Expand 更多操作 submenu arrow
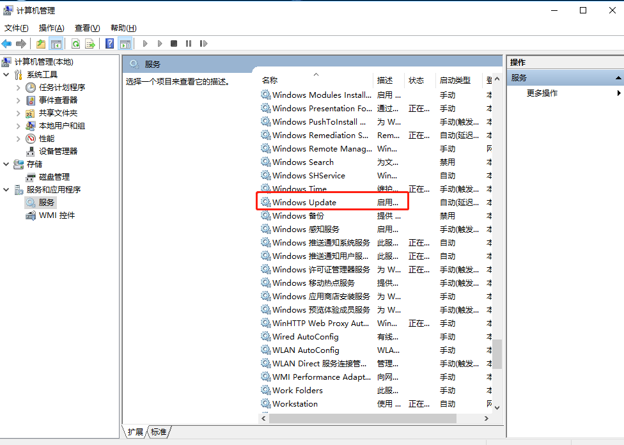This screenshot has width=624, height=445. click(x=618, y=93)
